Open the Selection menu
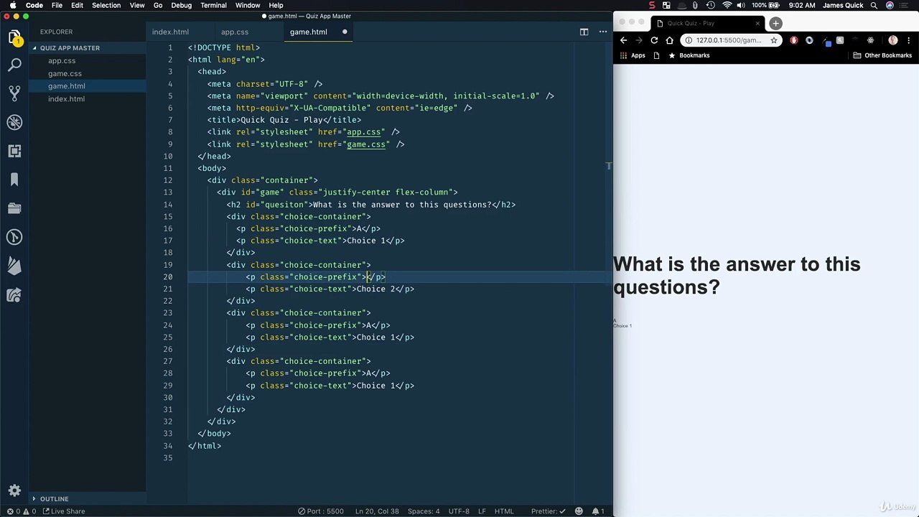 click(106, 5)
